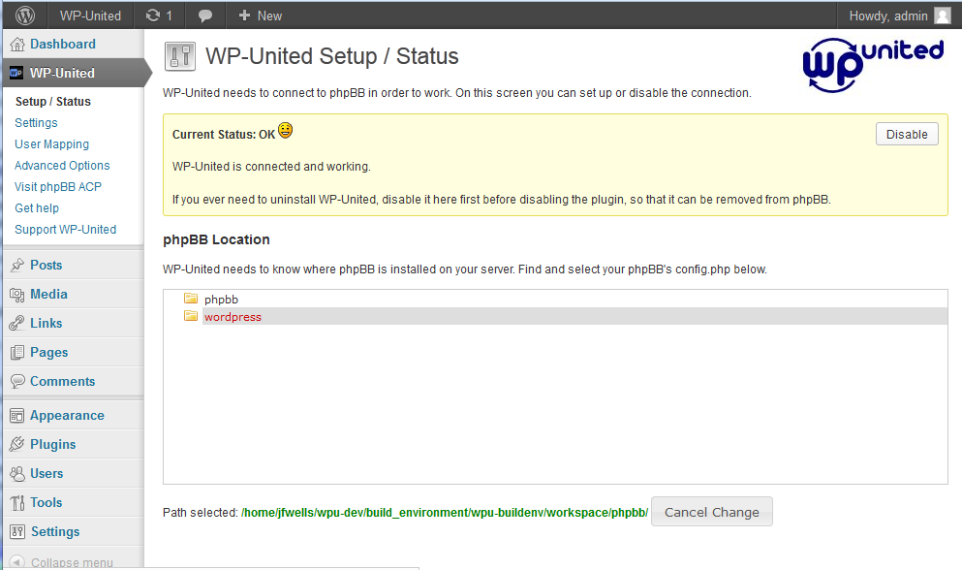Click the Setup / Status page heading icon
Screen dimensions: 962x570
[x=180, y=56]
